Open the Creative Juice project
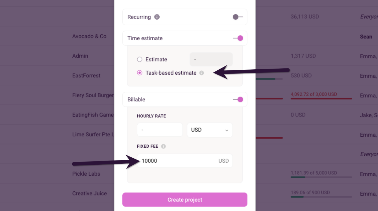The width and height of the screenshot is (378, 211). pos(89,193)
